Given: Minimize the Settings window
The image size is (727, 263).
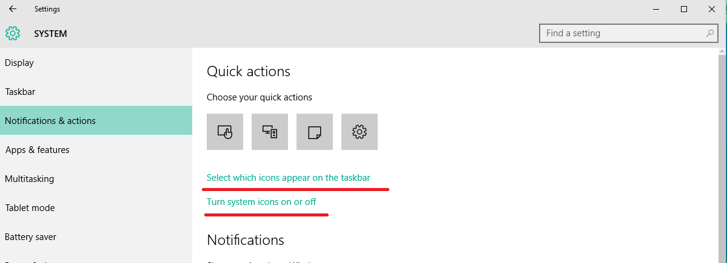Looking at the screenshot, I should [x=655, y=9].
